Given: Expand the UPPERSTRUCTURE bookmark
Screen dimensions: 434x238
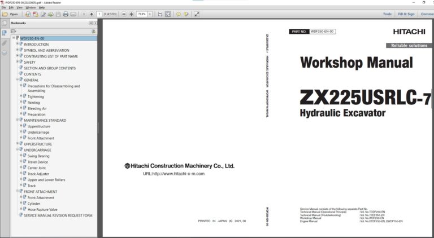Looking at the screenshot, I should pyautogui.click(x=17, y=144).
